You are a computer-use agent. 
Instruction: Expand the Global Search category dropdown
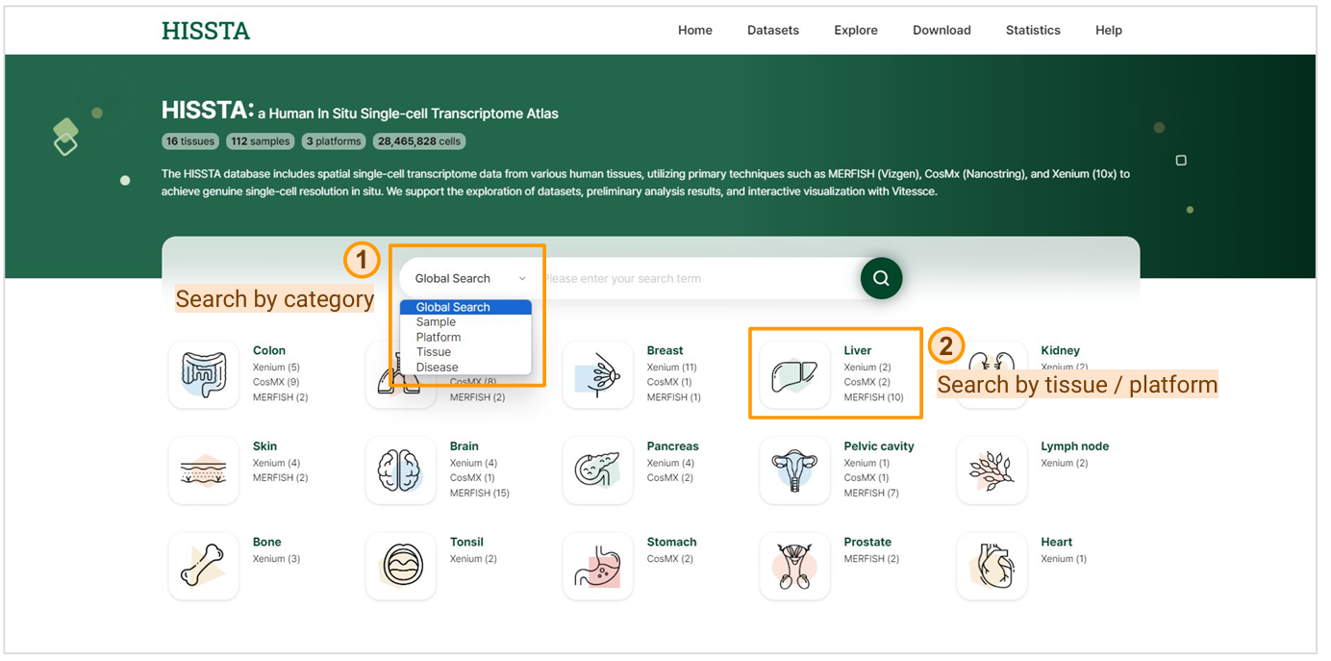point(470,279)
